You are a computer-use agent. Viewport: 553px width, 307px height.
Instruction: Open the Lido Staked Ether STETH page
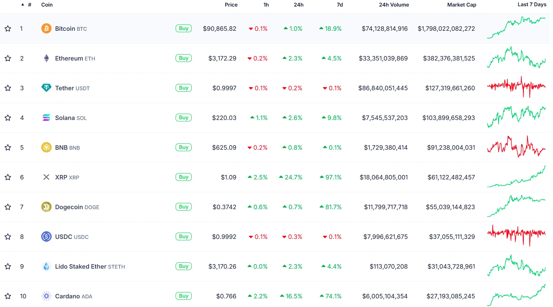point(90,267)
